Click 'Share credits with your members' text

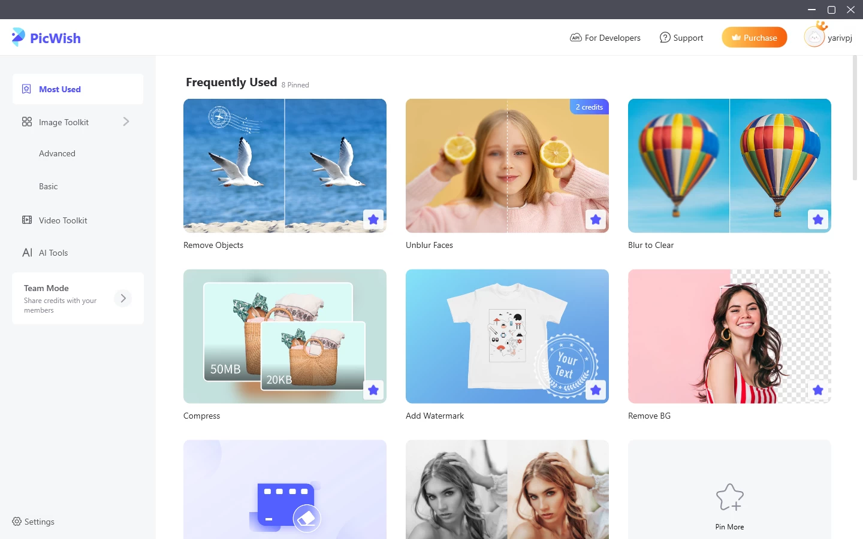pyautogui.click(x=60, y=305)
